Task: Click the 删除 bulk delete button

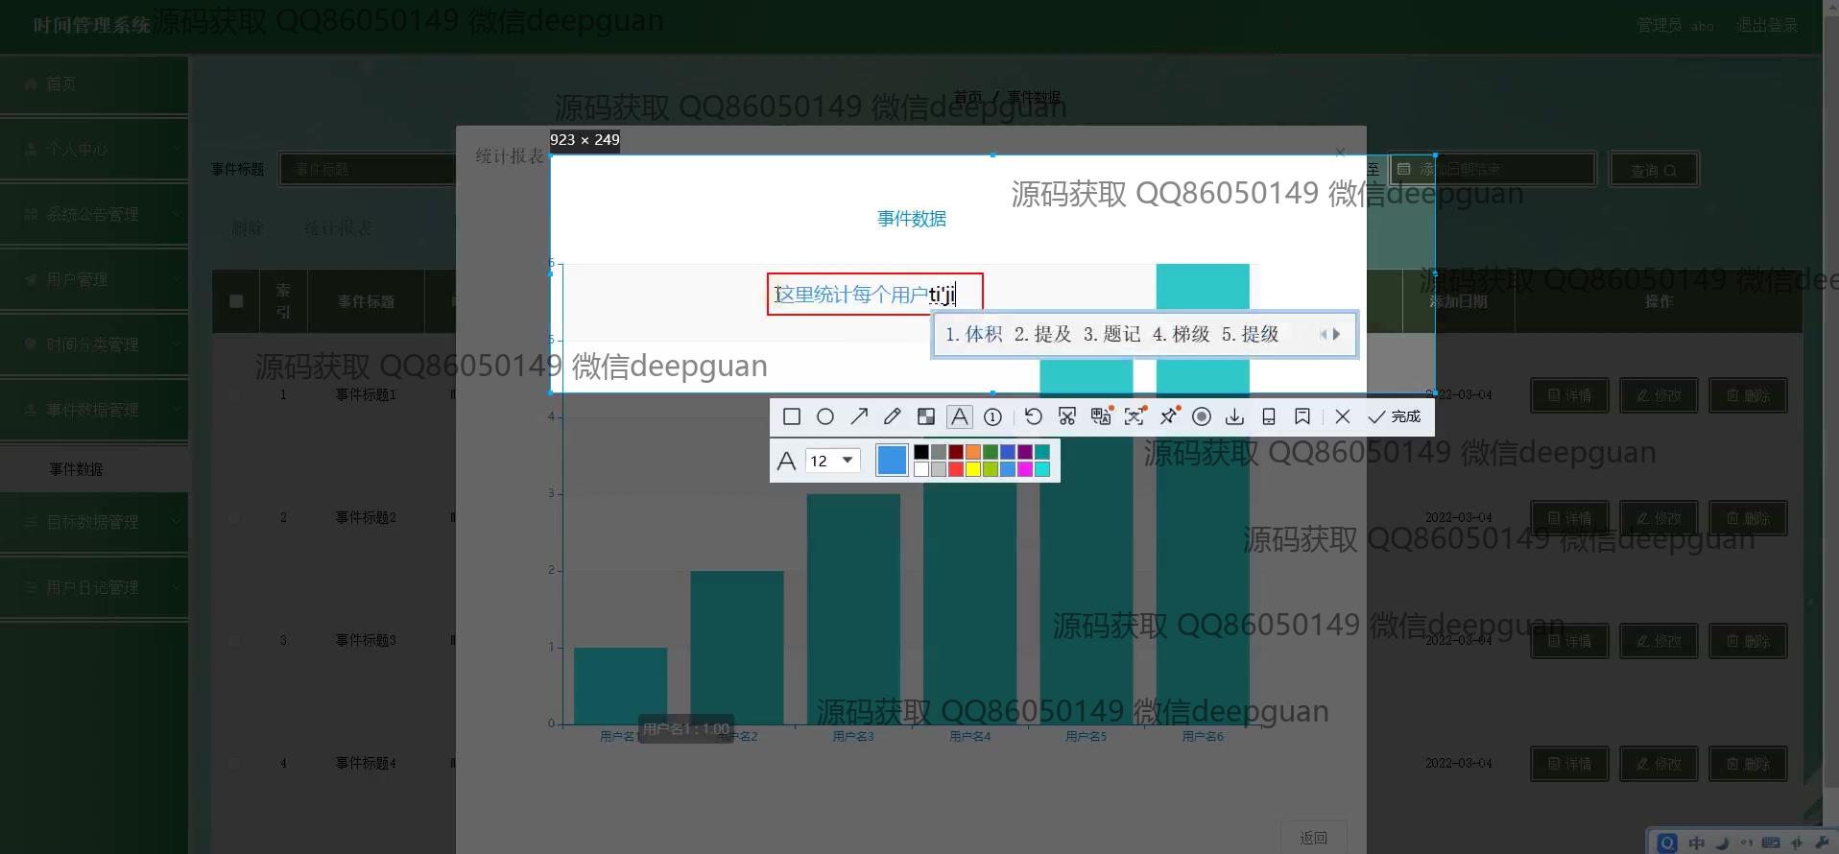Action: pyautogui.click(x=248, y=228)
